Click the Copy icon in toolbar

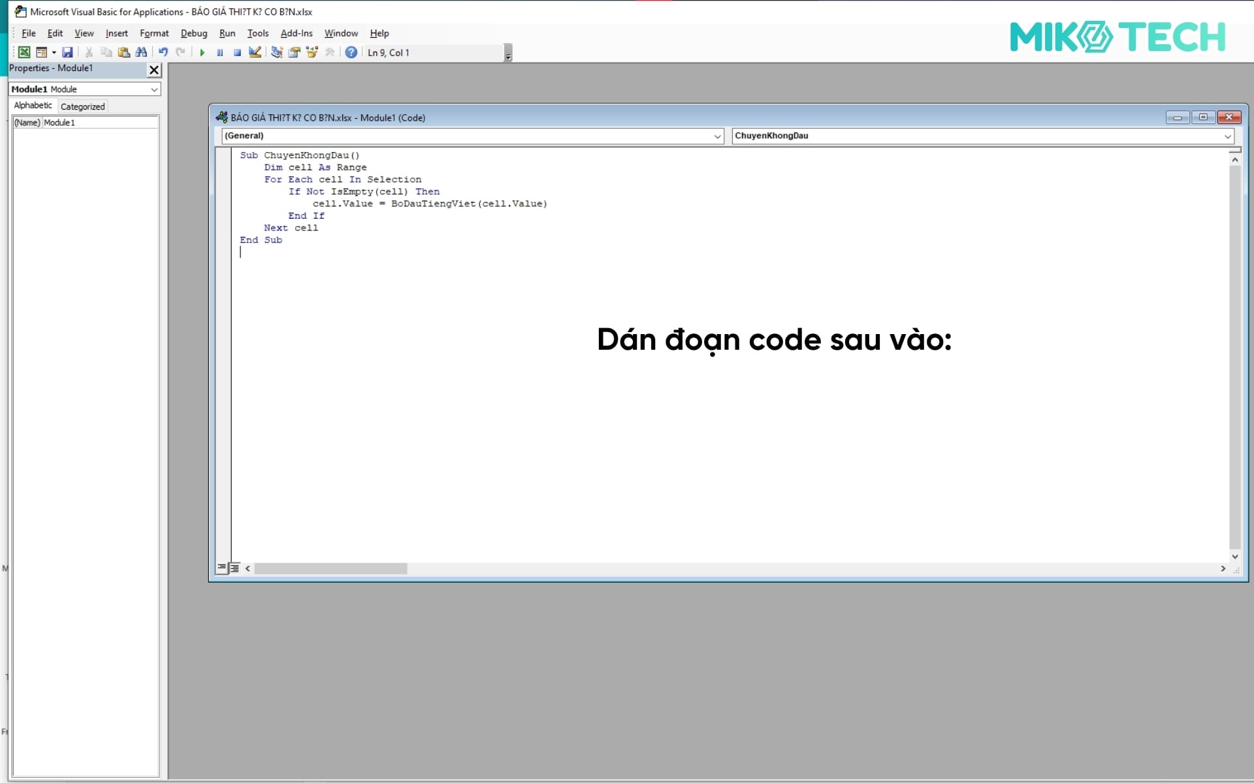coord(106,52)
